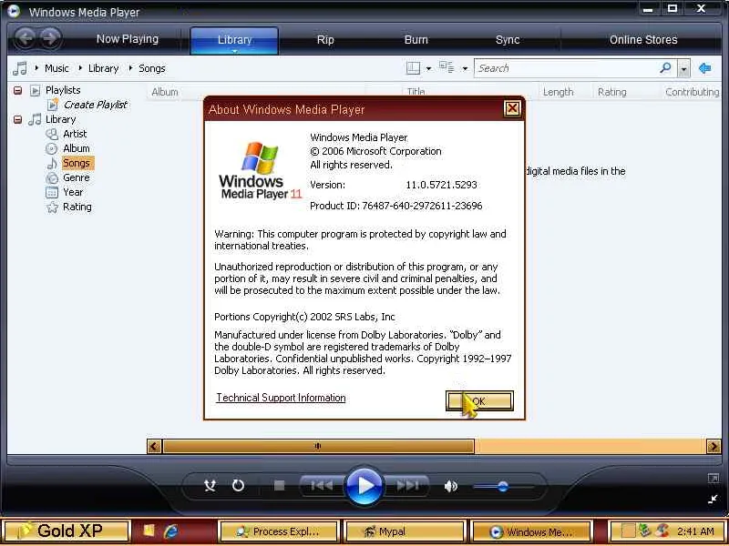Click the Forward navigation arrow
Image resolution: width=729 pixels, height=546 pixels.
(x=51, y=38)
